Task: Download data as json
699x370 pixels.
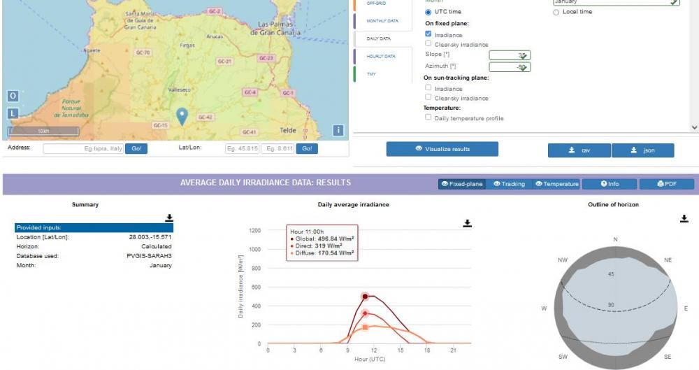Action: point(642,150)
